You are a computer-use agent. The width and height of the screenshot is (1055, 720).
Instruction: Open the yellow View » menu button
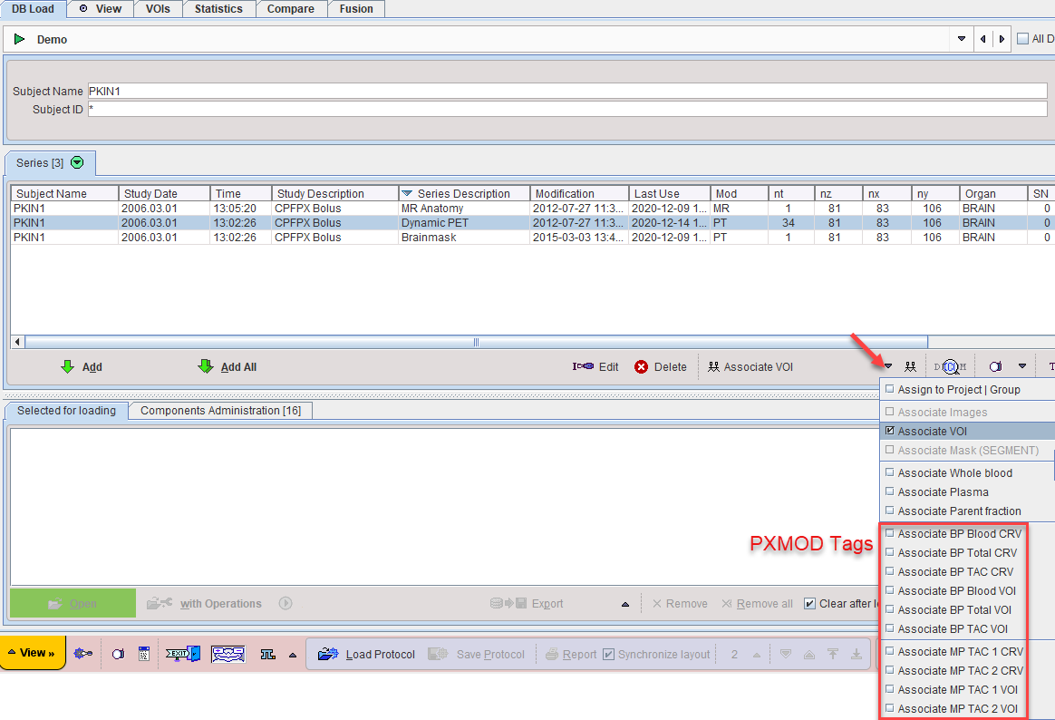tap(33, 653)
